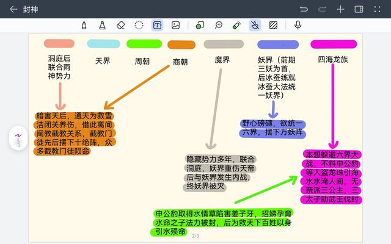Open the hatched background pattern tool

coord(273,25)
